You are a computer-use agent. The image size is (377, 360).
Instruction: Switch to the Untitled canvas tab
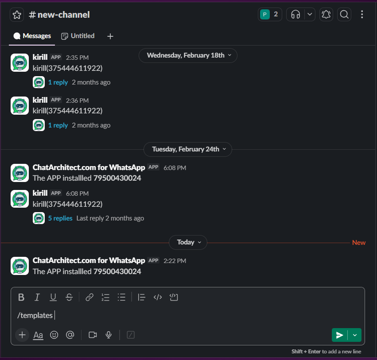click(x=78, y=36)
